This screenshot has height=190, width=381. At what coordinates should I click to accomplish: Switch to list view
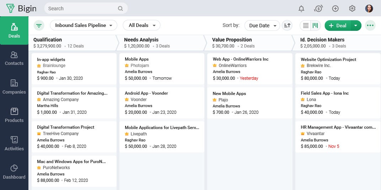[x=306, y=26]
